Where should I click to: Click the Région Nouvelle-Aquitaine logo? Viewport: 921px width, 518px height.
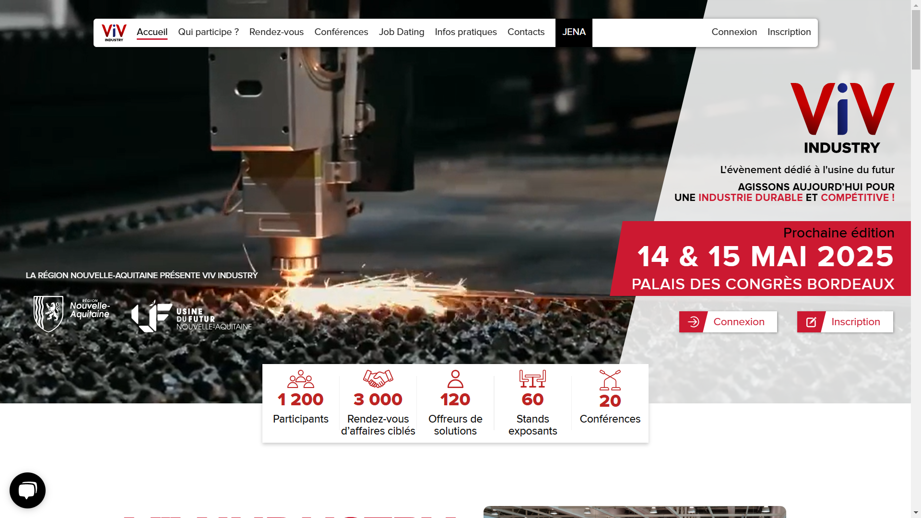[71, 314]
